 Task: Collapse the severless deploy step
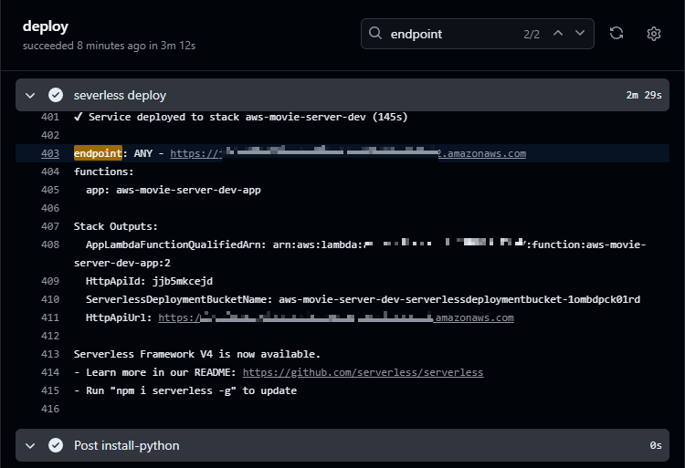pos(30,95)
